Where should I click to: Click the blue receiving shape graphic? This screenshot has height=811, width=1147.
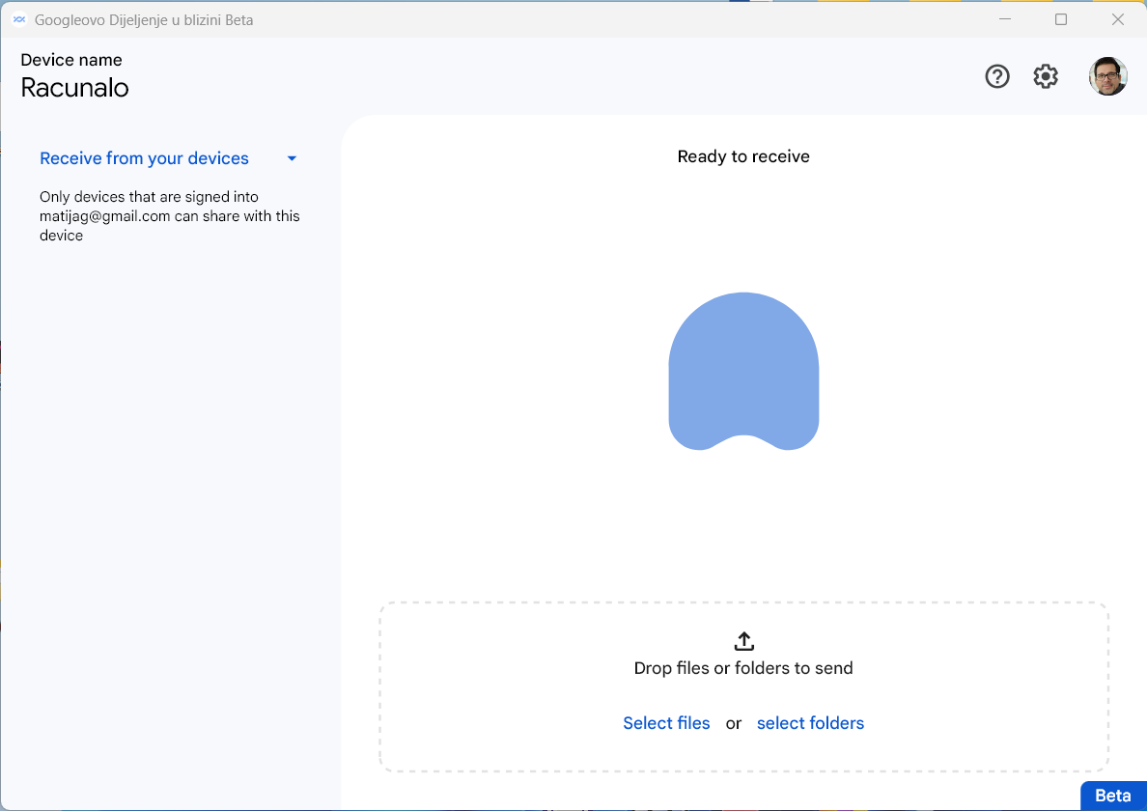743,371
